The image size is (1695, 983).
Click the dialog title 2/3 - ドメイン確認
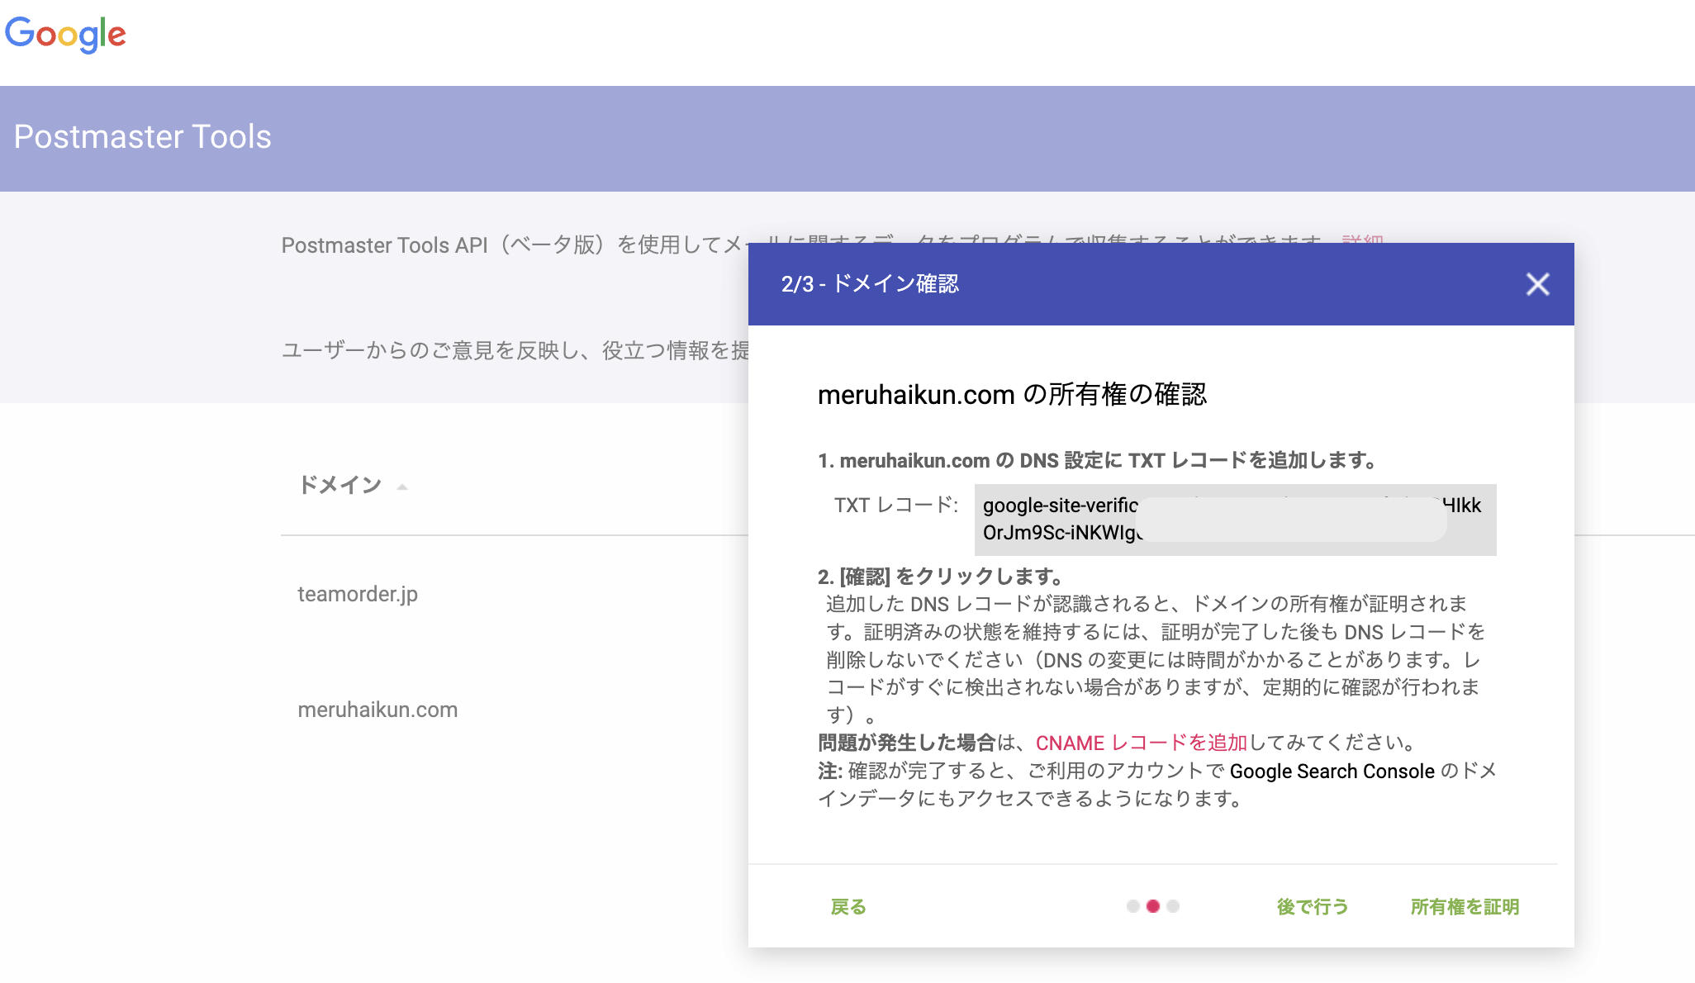pyautogui.click(x=870, y=283)
